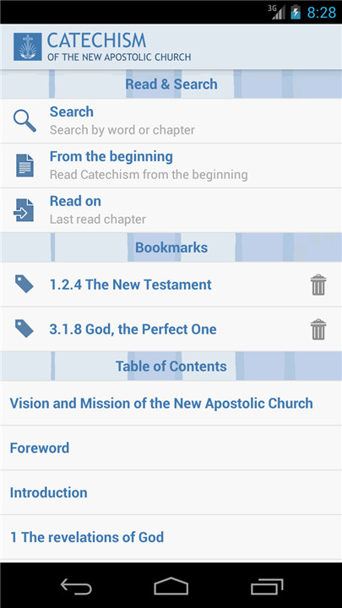Screen dimensions: 342x608
Task: Open the Read on last chapter entry
Action: (x=171, y=210)
